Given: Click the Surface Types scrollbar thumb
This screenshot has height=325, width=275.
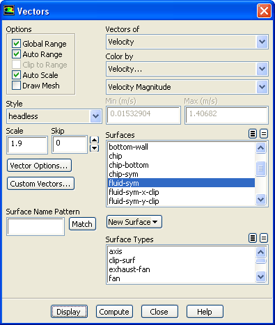Looking at the screenshot, I should tap(261, 261).
